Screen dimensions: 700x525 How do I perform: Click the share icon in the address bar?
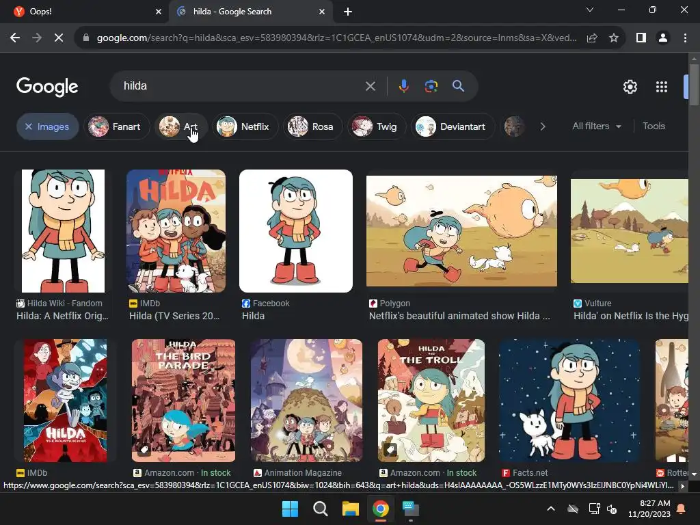point(592,38)
